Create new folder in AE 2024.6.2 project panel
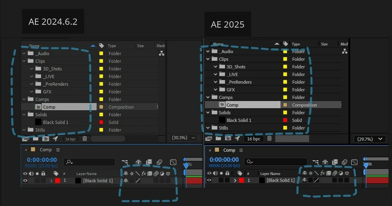Image resolution: width=392 pixels, height=206 pixels. tap(35, 139)
